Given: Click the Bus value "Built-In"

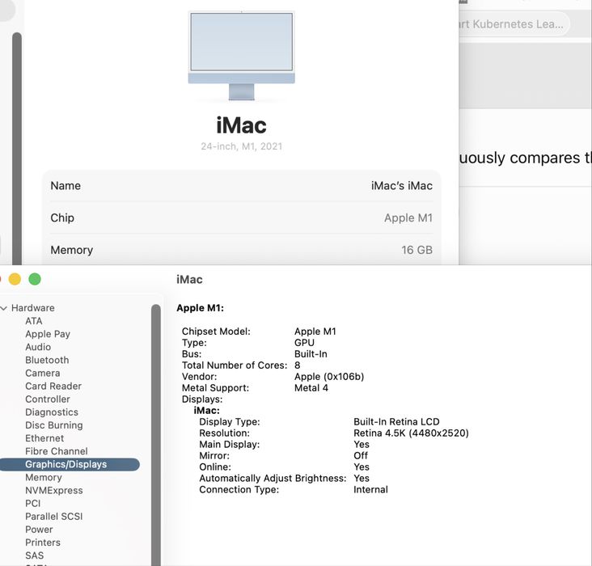Looking at the screenshot, I should 311,354.
